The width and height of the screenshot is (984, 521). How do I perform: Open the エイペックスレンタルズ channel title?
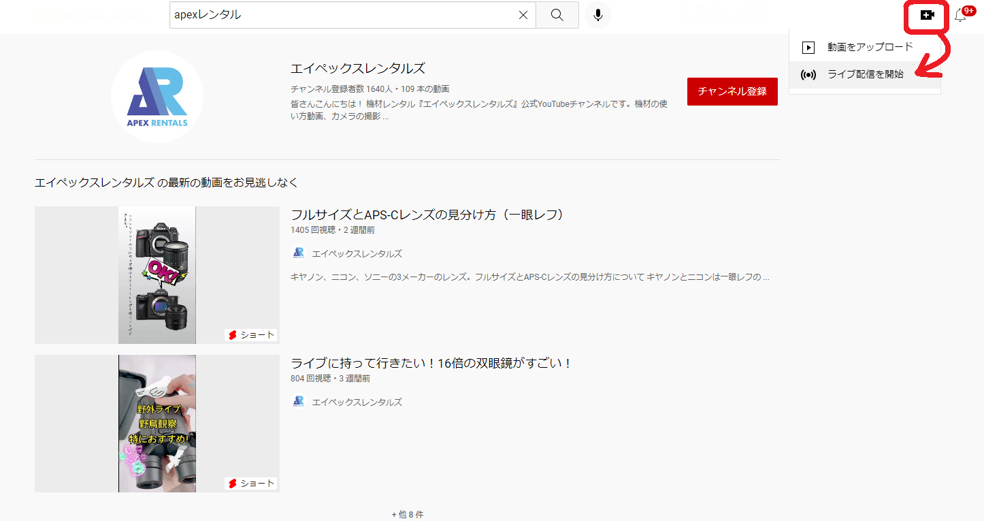pyautogui.click(x=358, y=69)
